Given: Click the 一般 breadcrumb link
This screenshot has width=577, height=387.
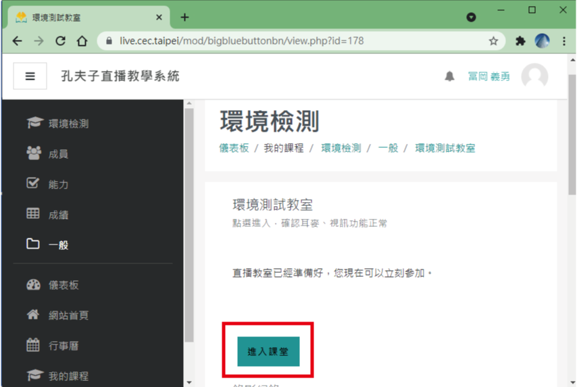Looking at the screenshot, I should (388, 149).
